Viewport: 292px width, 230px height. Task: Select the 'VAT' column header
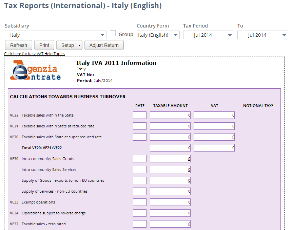pyautogui.click(x=214, y=106)
